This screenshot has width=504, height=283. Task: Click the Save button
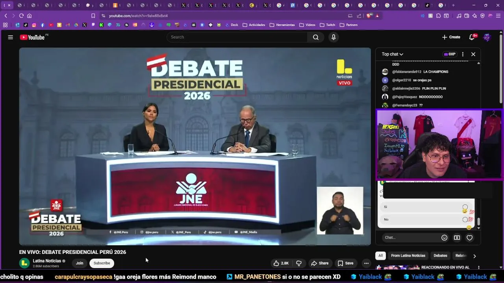click(345, 263)
